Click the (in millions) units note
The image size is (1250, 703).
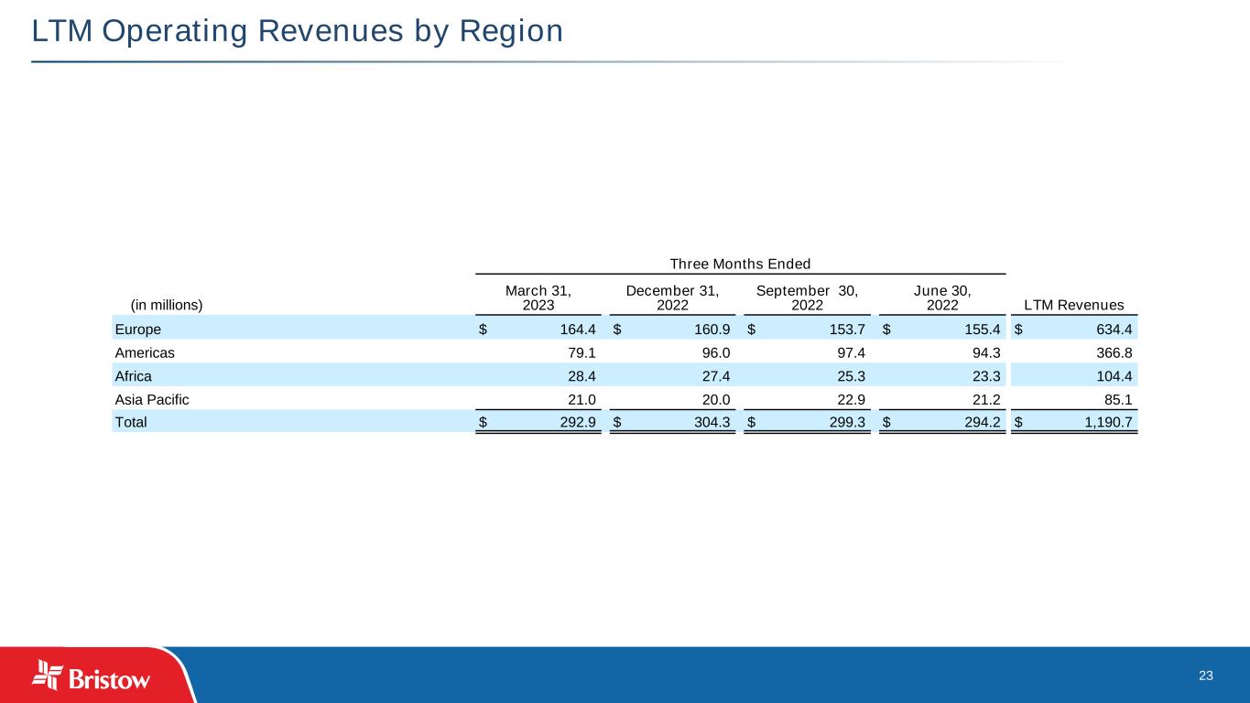(x=167, y=306)
